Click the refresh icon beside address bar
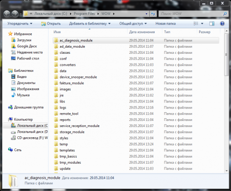The width and height of the screenshot is (231, 191). [153, 14]
